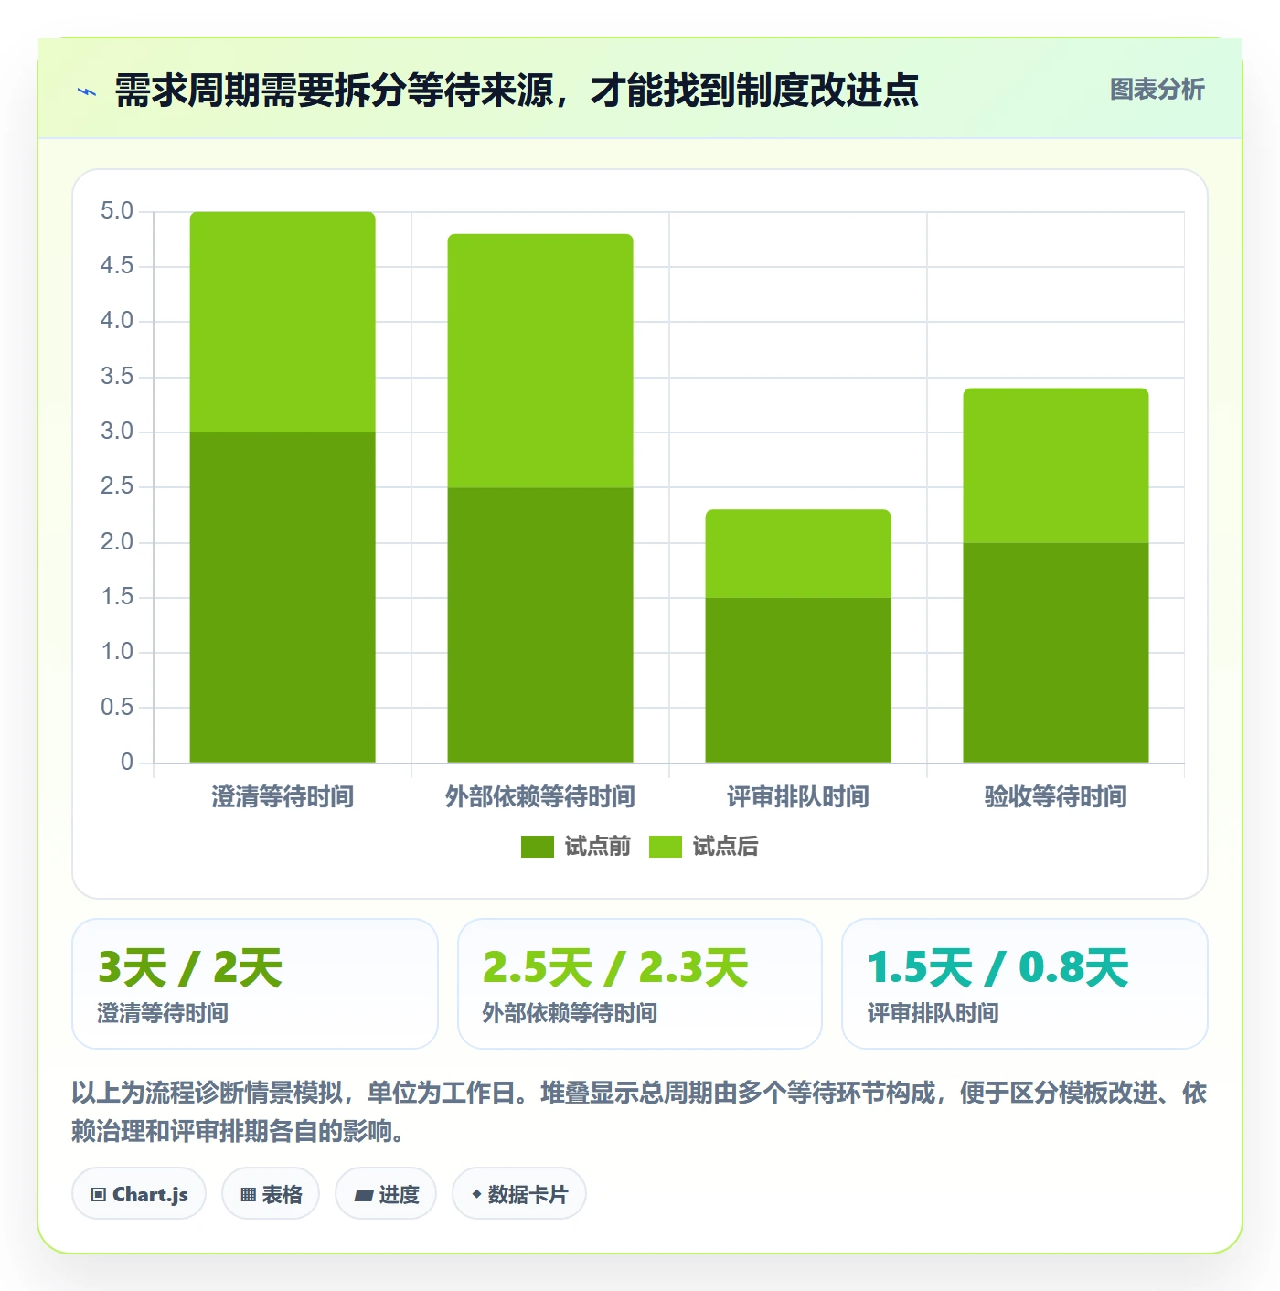Click the dark green 试点前 legend swatch
The width and height of the screenshot is (1280, 1291).
tap(538, 847)
